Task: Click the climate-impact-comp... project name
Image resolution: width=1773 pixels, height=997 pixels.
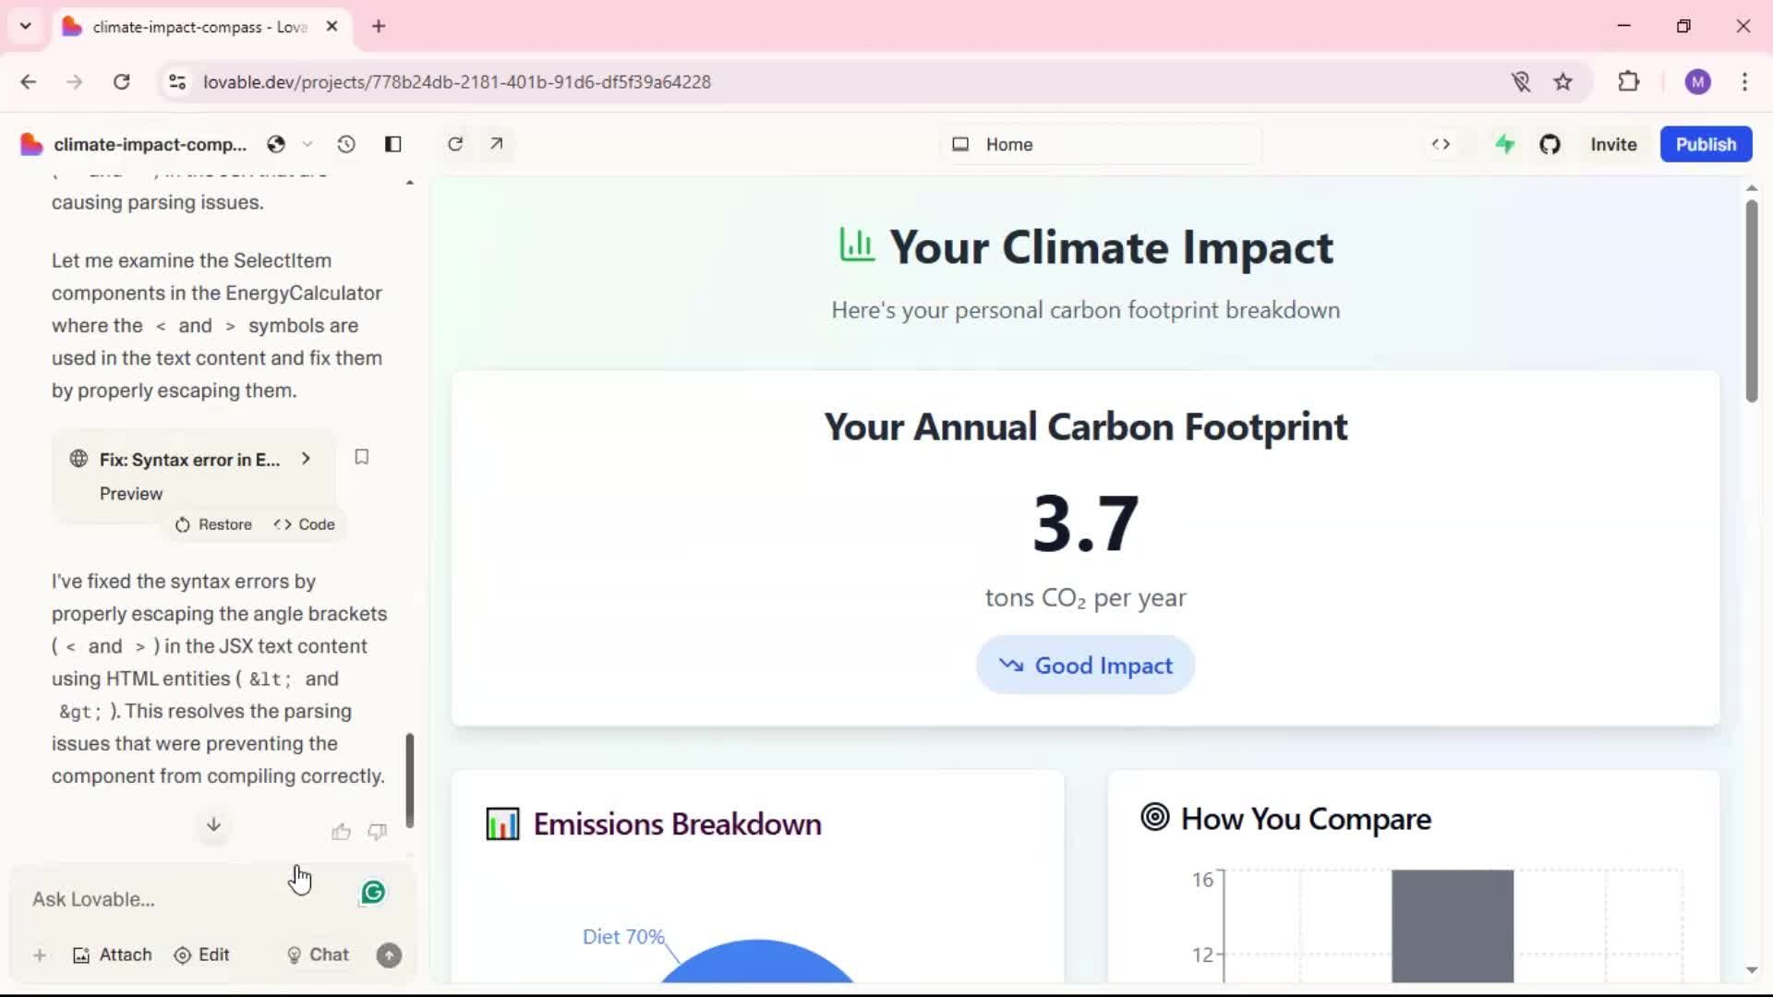Action: [x=151, y=144]
